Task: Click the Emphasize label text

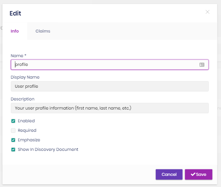Action: tap(29, 140)
